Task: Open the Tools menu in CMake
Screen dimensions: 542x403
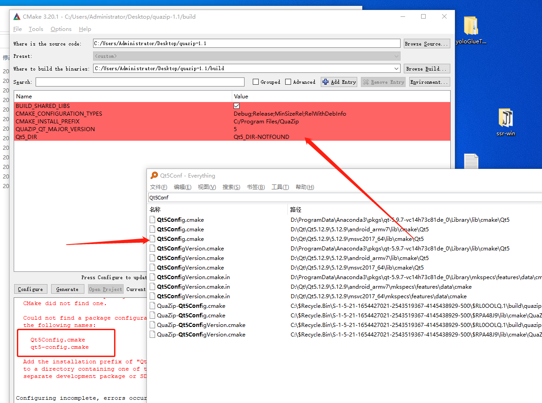Action: [36, 29]
